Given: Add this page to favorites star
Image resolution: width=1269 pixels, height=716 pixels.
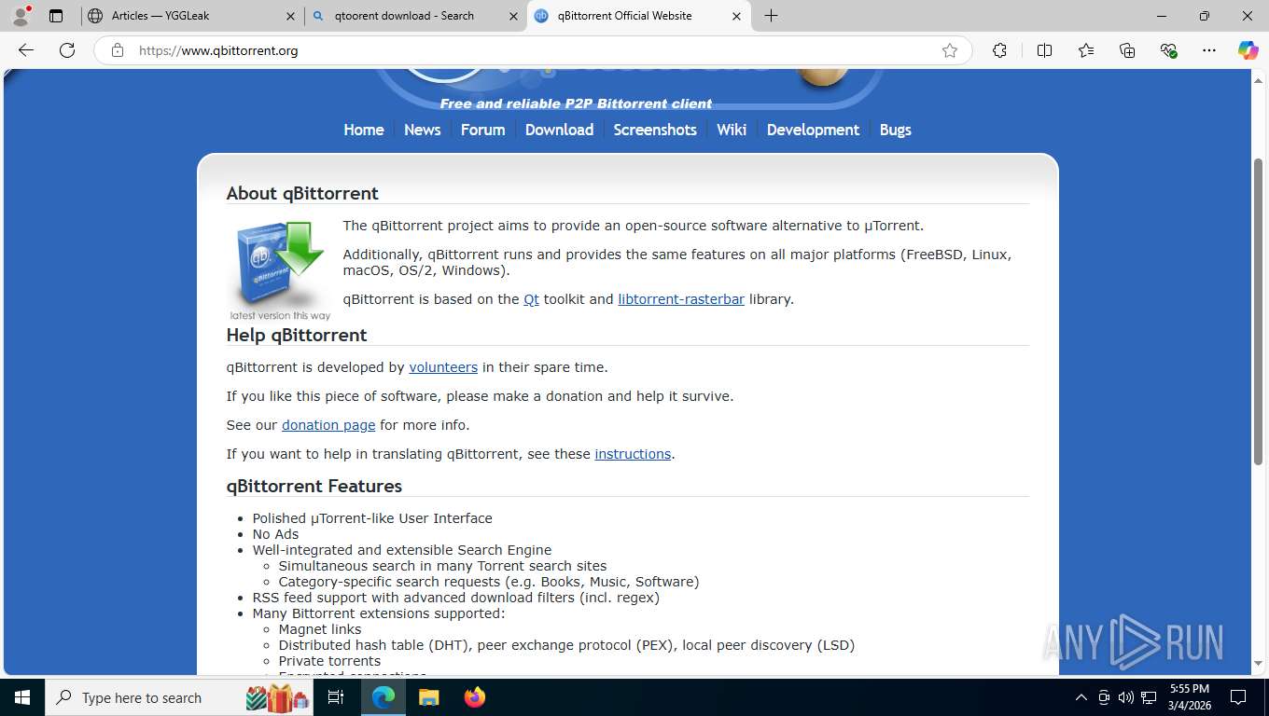Looking at the screenshot, I should (950, 50).
